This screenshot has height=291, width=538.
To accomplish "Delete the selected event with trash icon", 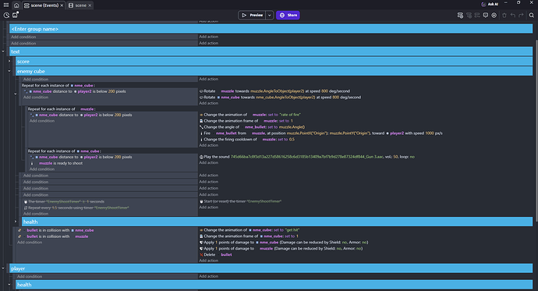I will click(504, 15).
